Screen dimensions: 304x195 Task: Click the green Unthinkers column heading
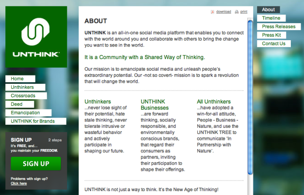98,102
